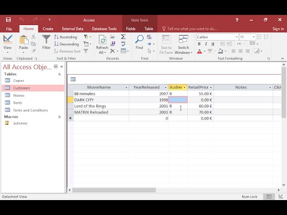Viewport: 287px width, 215px height.
Task: Open the Filter funnel tool
Action: click(46, 39)
